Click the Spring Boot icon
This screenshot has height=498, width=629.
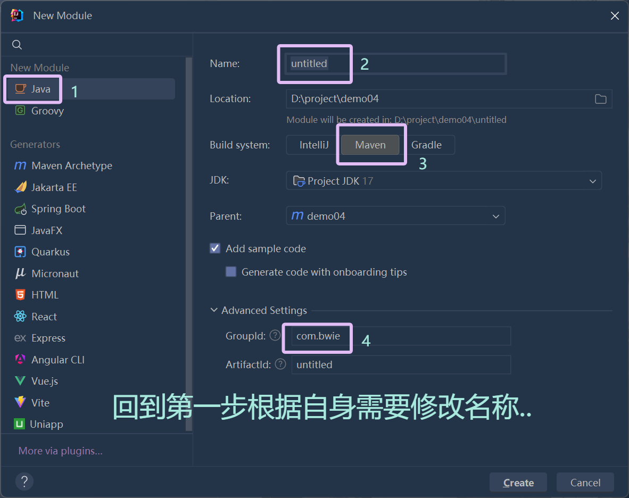click(x=20, y=209)
